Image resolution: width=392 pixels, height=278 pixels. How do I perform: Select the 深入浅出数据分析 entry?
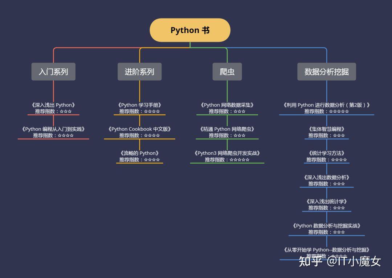[x=327, y=181]
